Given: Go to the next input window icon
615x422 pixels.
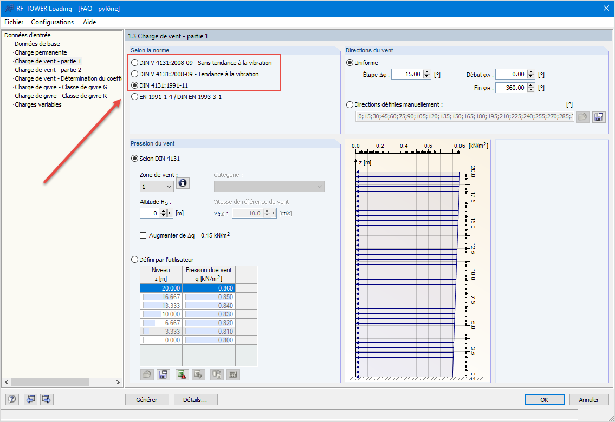Looking at the screenshot, I should point(47,399).
